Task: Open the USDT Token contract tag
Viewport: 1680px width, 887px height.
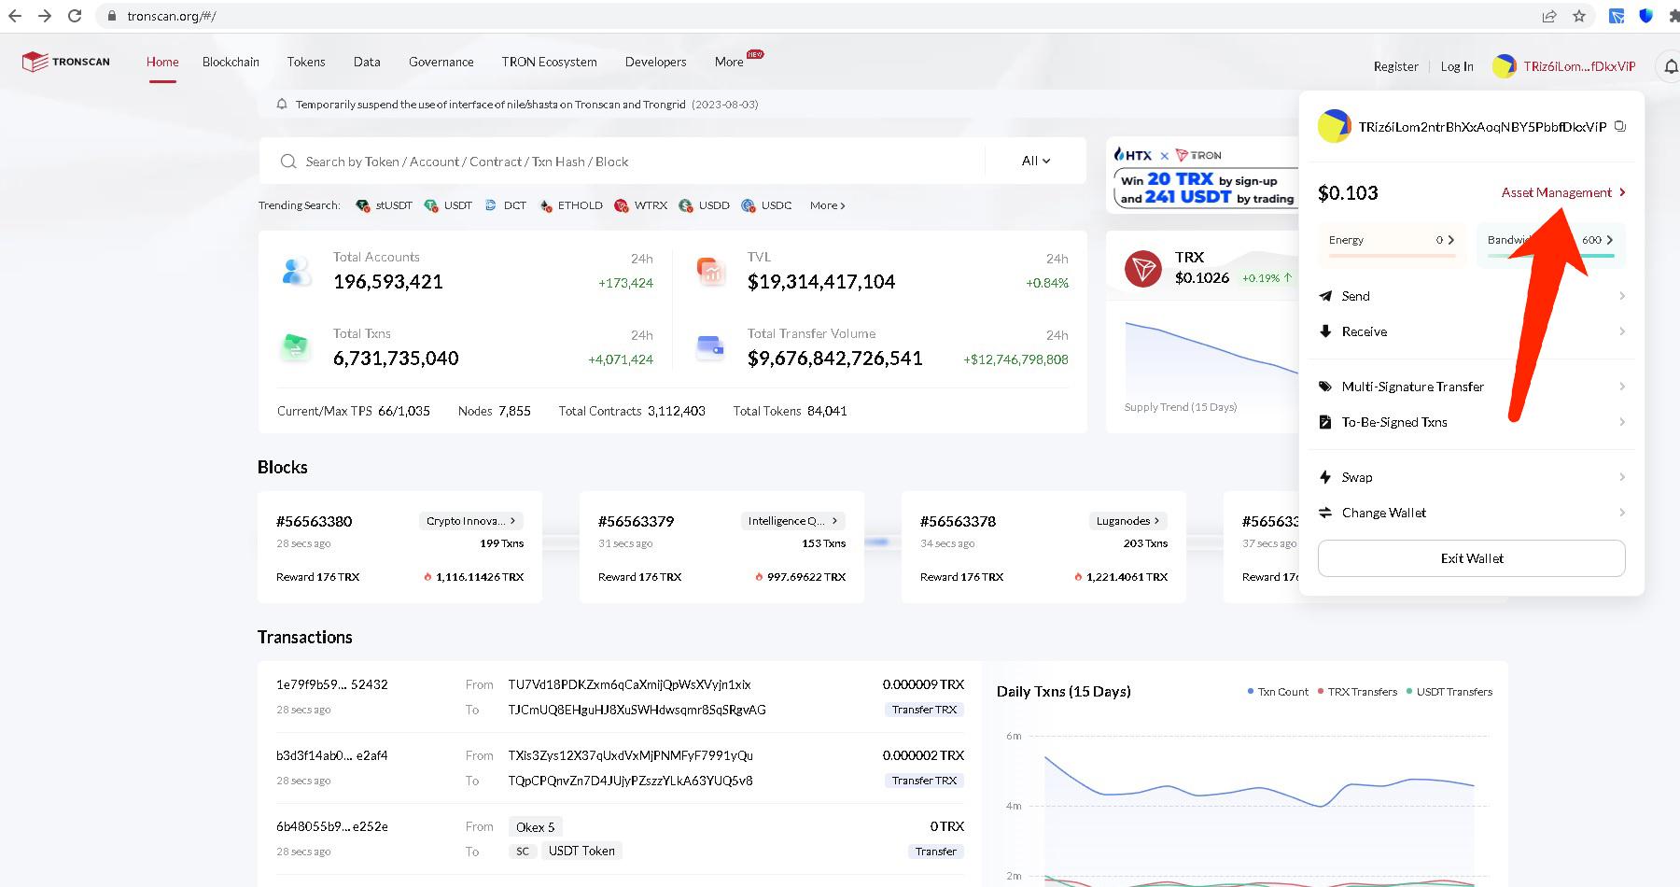Action: [581, 851]
